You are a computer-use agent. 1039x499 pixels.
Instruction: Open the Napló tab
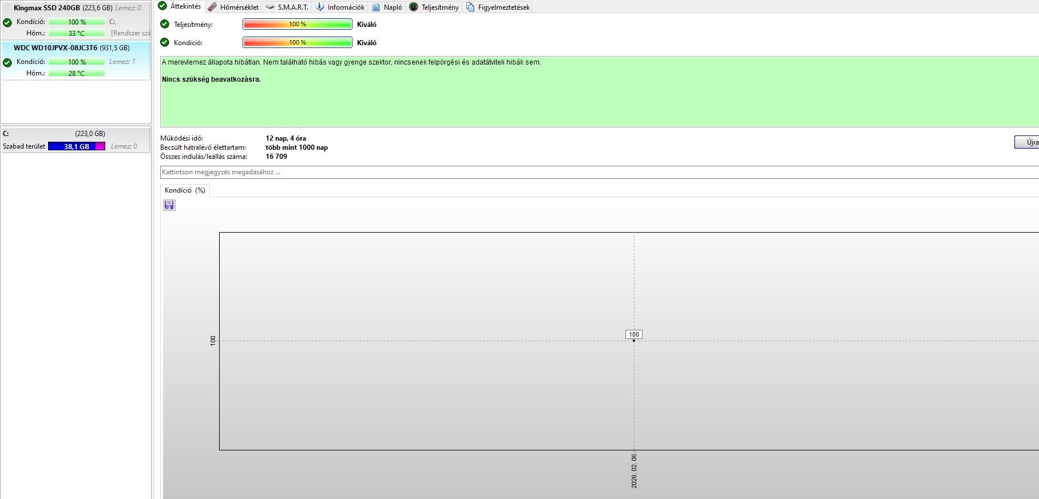click(x=387, y=7)
